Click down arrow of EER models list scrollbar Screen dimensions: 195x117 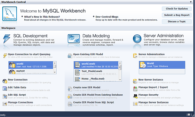pyautogui.click(x=120, y=80)
